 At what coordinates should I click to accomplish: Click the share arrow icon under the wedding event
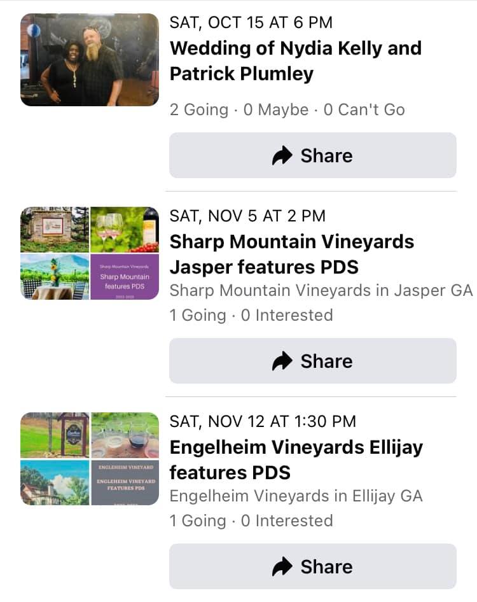(282, 155)
